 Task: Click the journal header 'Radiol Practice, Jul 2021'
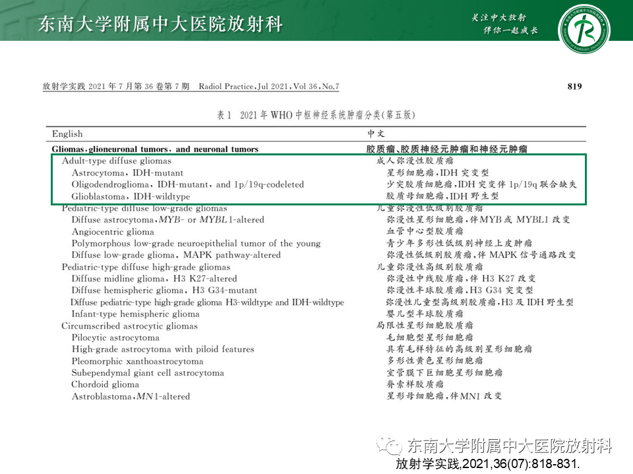coord(243,86)
